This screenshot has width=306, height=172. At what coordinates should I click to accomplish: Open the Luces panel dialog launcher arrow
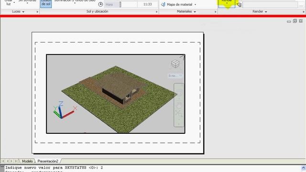point(37,12)
